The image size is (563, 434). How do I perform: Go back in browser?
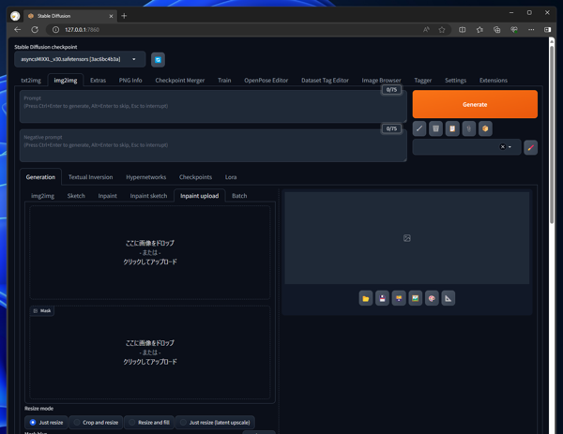[x=17, y=30]
